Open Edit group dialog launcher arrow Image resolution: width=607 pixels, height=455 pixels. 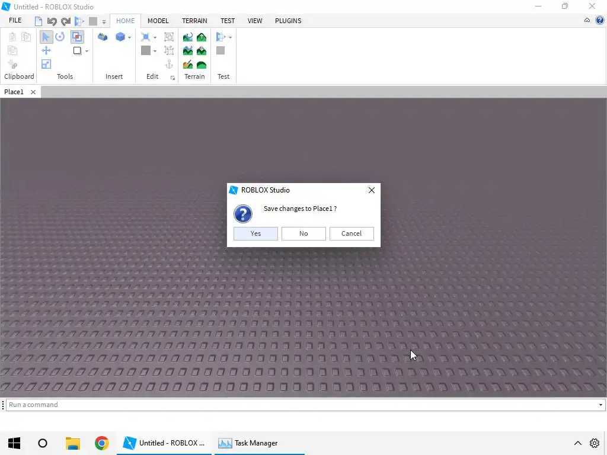[x=172, y=78]
